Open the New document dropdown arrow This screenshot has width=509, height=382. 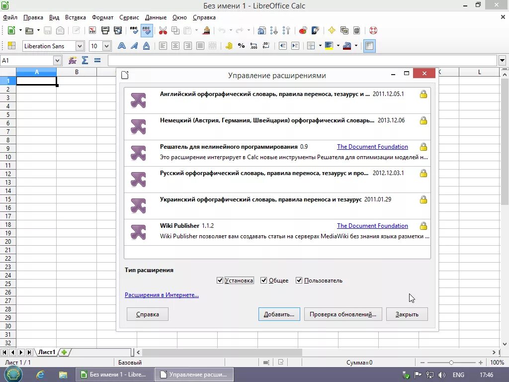click(x=20, y=30)
